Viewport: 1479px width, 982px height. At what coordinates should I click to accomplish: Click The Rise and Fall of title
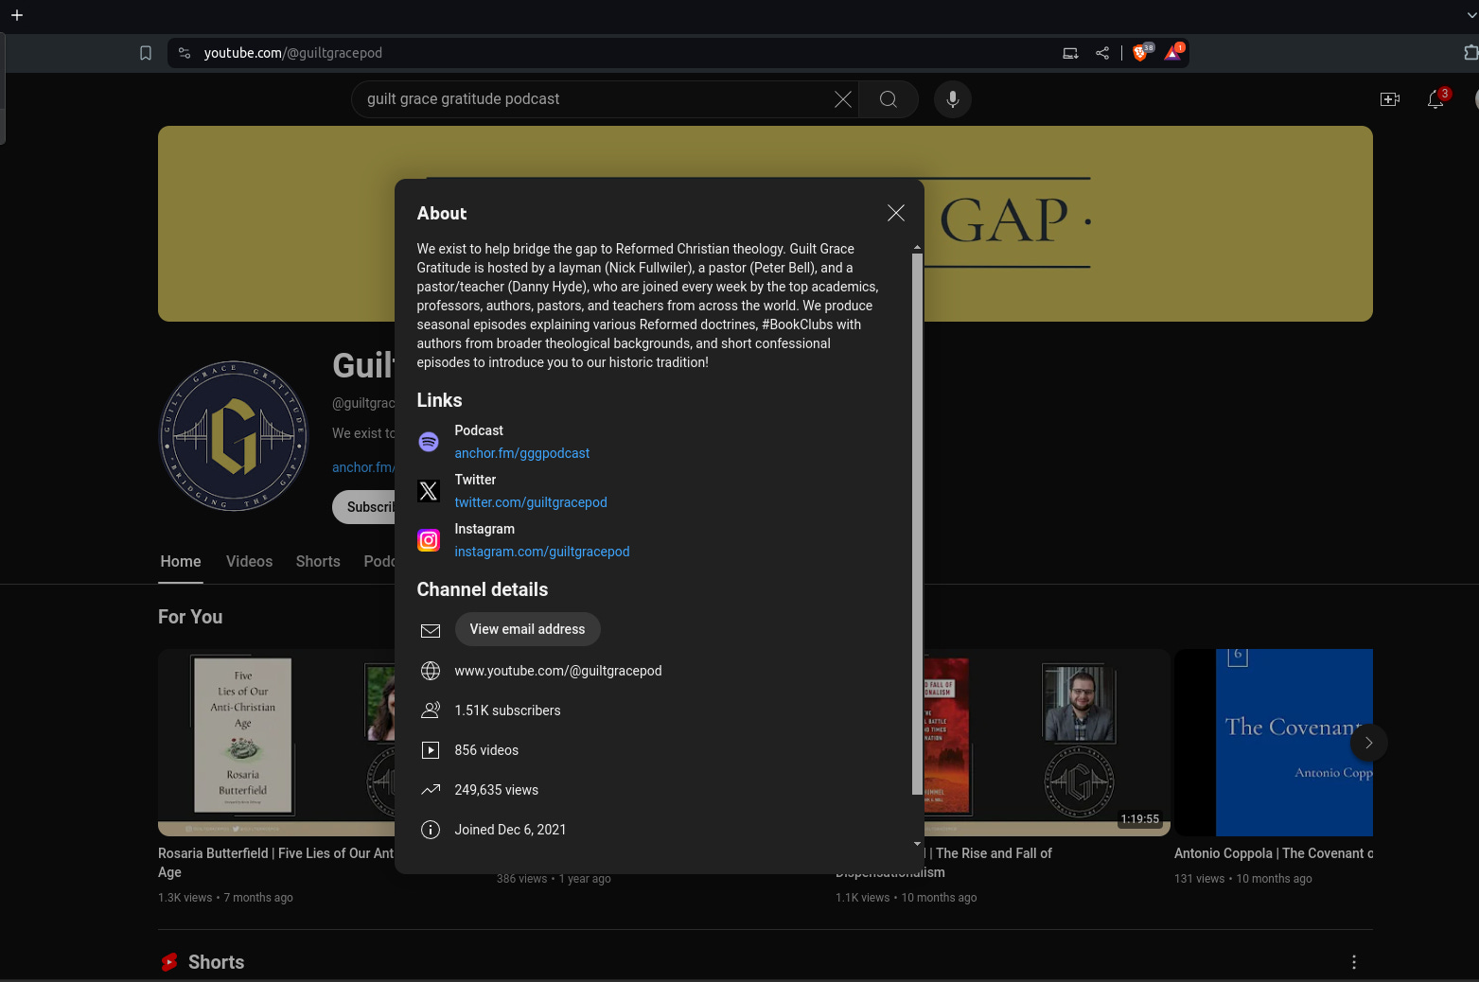coord(994,853)
